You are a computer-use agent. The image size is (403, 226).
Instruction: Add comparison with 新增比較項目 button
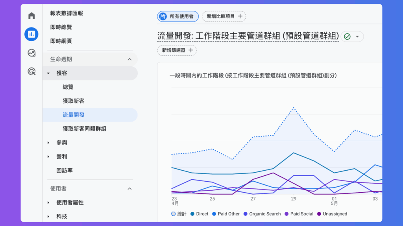pos(224,16)
